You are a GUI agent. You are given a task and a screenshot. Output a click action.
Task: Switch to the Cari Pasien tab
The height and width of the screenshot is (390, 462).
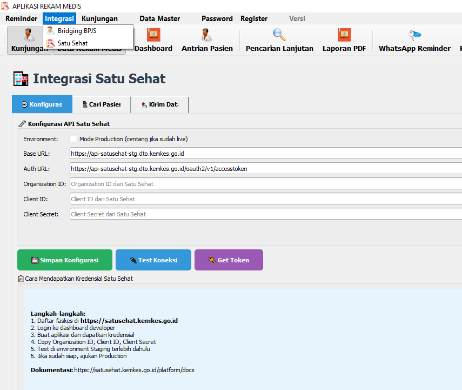click(102, 104)
